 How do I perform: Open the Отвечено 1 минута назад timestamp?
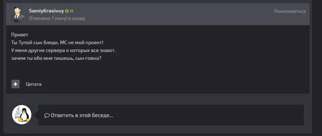coord(57,18)
